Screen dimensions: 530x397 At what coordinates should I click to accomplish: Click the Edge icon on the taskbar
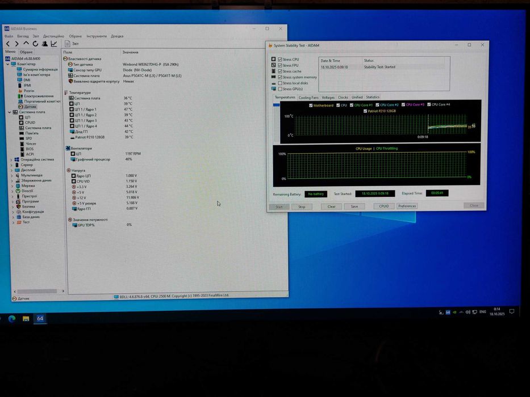(x=12, y=319)
